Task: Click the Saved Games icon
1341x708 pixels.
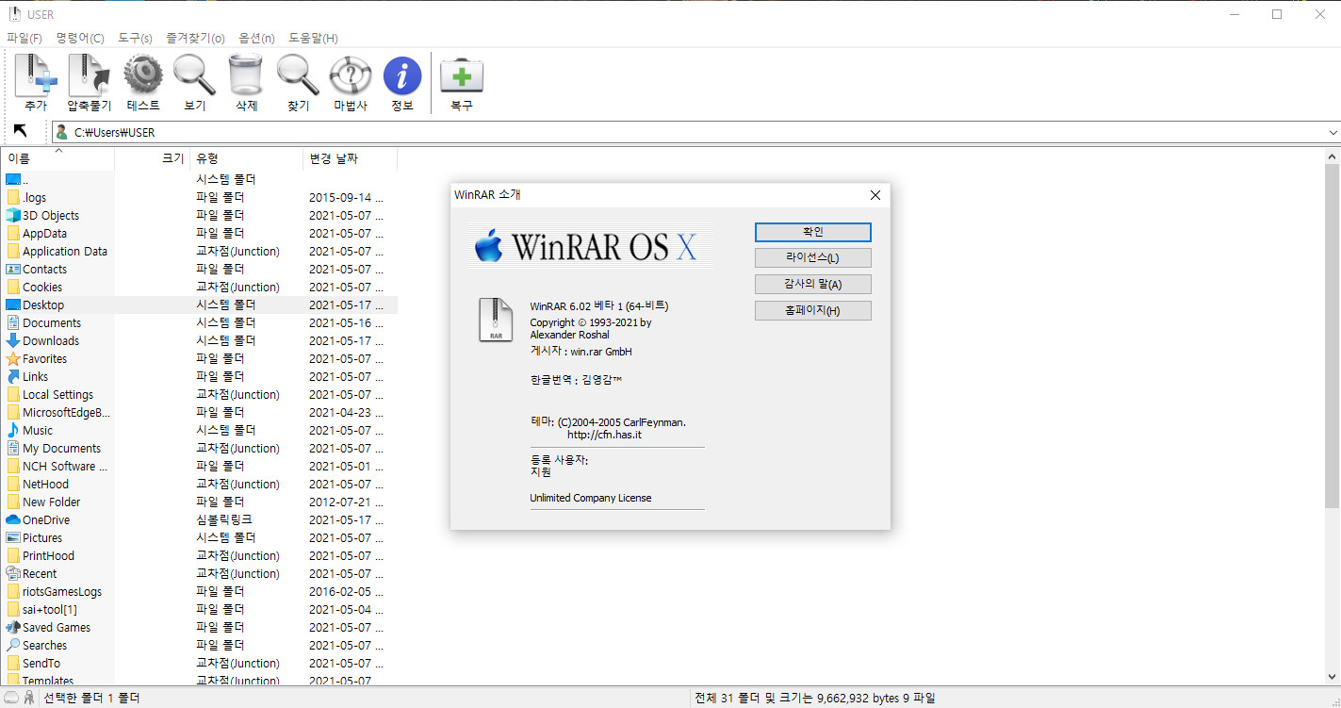Action: click(x=13, y=627)
